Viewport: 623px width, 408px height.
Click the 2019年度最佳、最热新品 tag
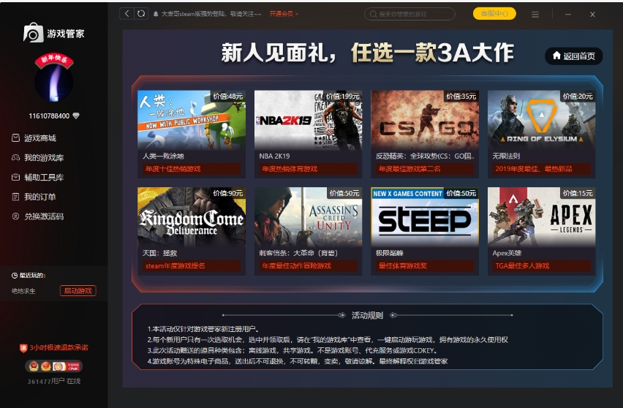click(541, 169)
